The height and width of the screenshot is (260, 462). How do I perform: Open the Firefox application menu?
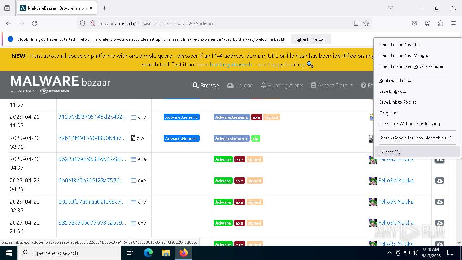453,23
